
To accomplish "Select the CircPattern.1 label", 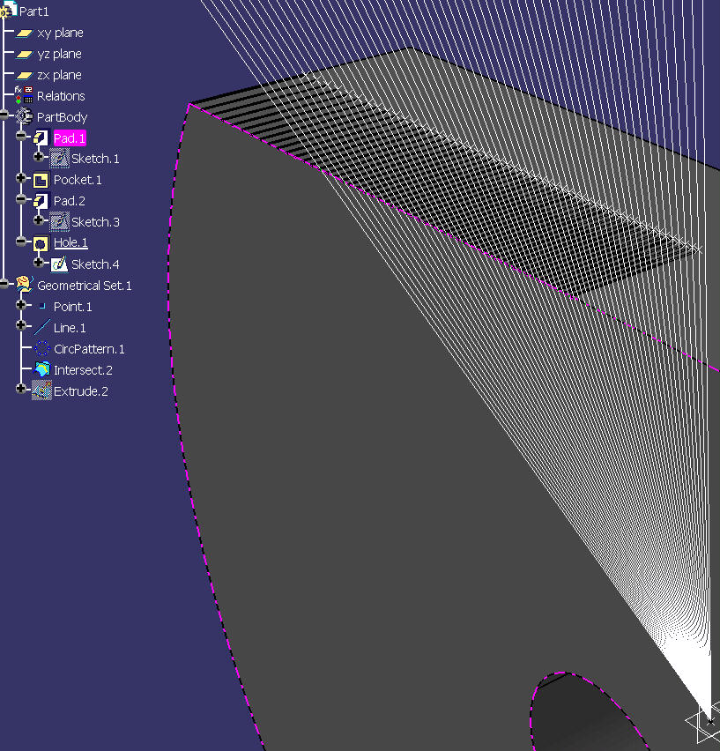I will click(89, 349).
